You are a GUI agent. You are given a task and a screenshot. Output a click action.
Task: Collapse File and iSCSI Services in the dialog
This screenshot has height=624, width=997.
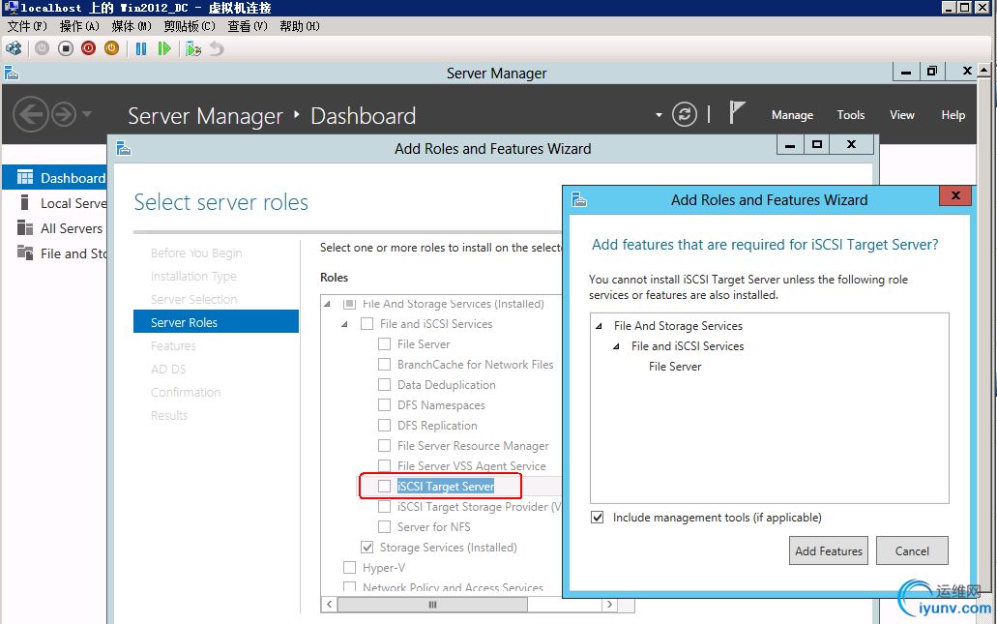coord(616,346)
